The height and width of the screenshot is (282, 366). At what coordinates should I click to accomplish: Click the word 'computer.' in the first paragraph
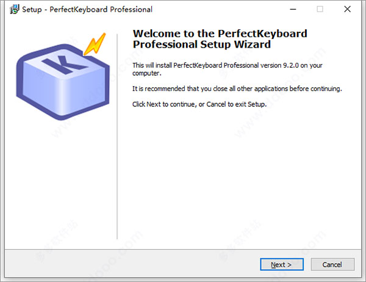point(147,73)
